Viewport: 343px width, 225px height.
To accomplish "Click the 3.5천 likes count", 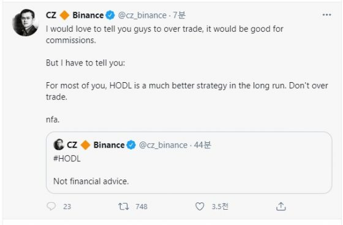I will [x=220, y=207].
